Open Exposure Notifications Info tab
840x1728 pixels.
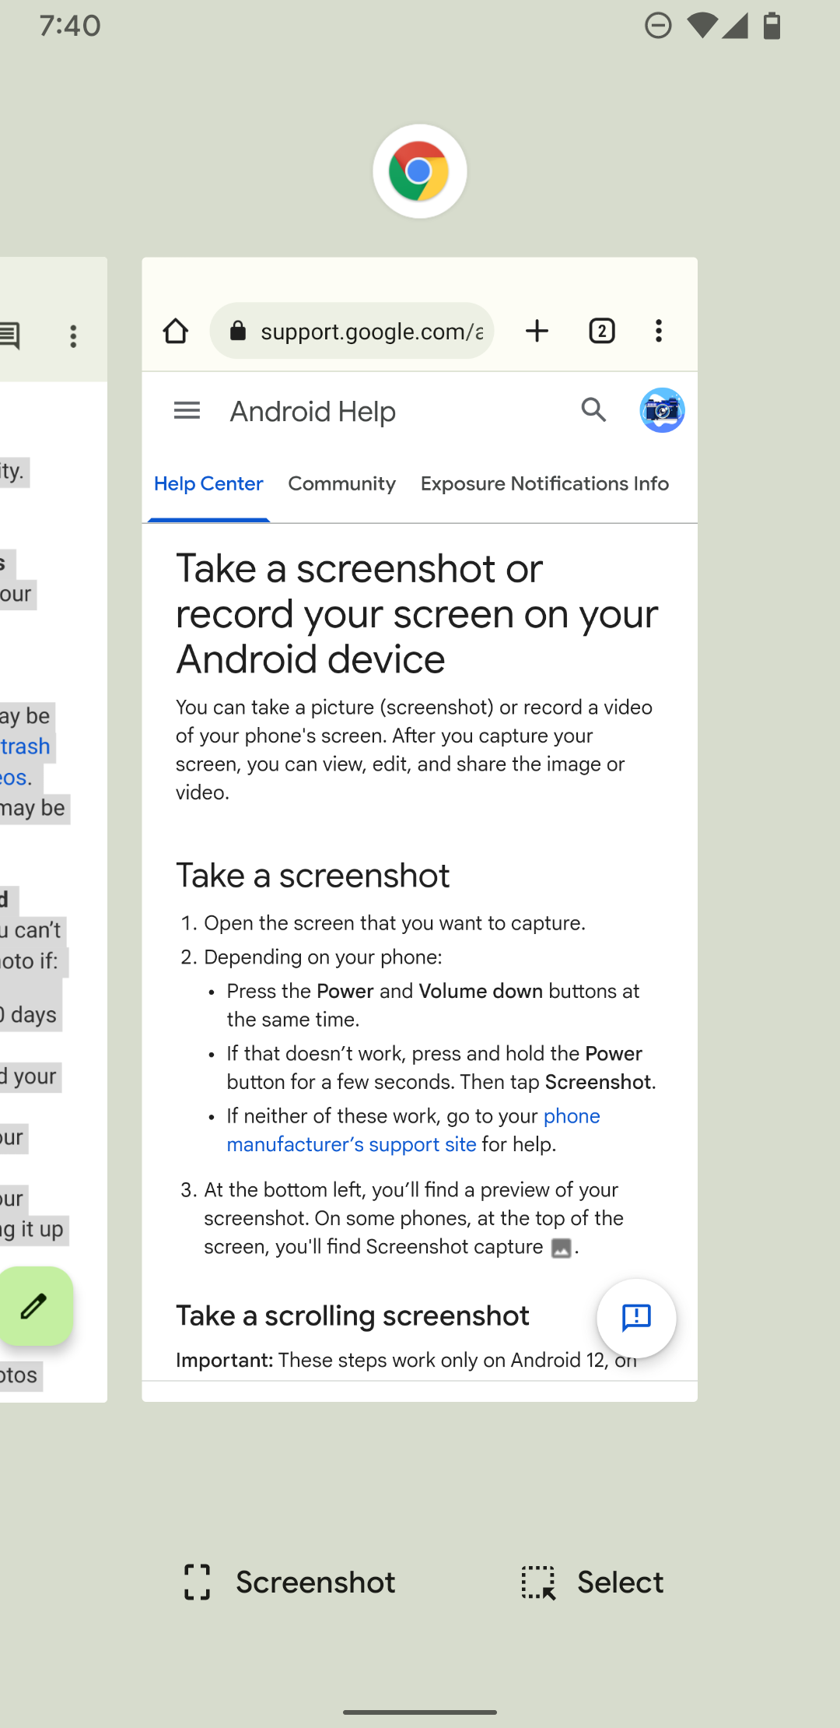pos(544,483)
